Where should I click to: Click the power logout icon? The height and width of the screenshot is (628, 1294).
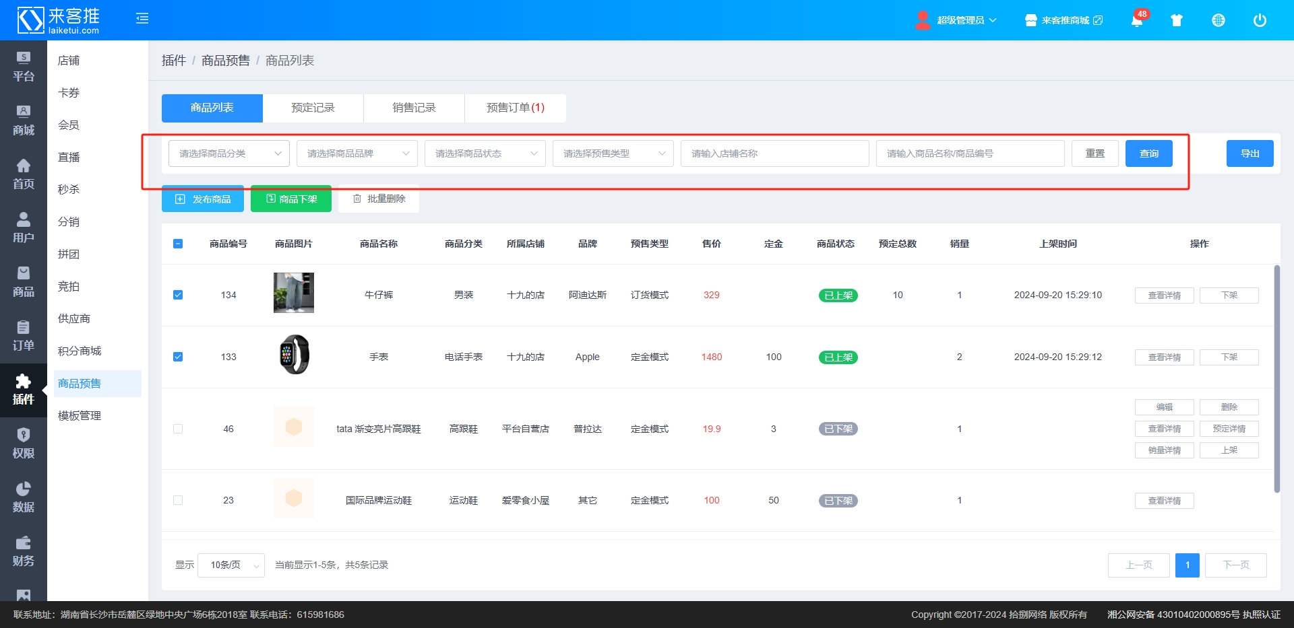pyautogui.click(x=1259, y=20)
